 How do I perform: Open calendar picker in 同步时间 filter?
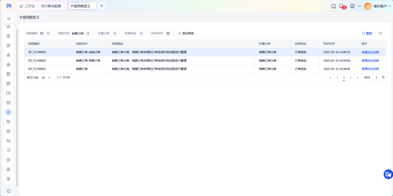click(x=168, y=33)
